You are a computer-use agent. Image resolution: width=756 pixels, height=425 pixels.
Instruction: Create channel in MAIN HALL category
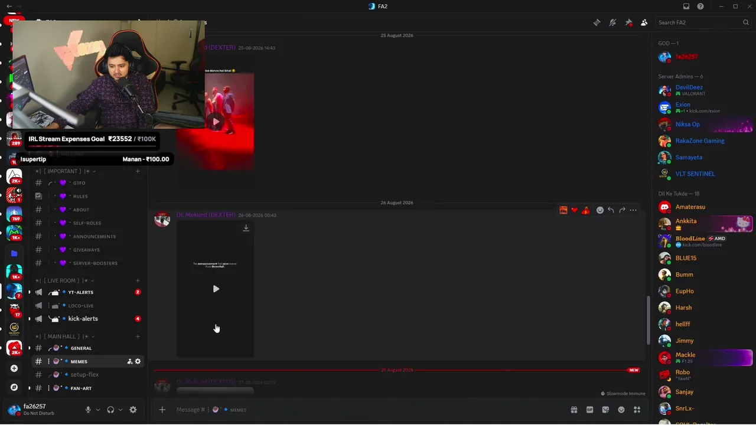[138, 336]
